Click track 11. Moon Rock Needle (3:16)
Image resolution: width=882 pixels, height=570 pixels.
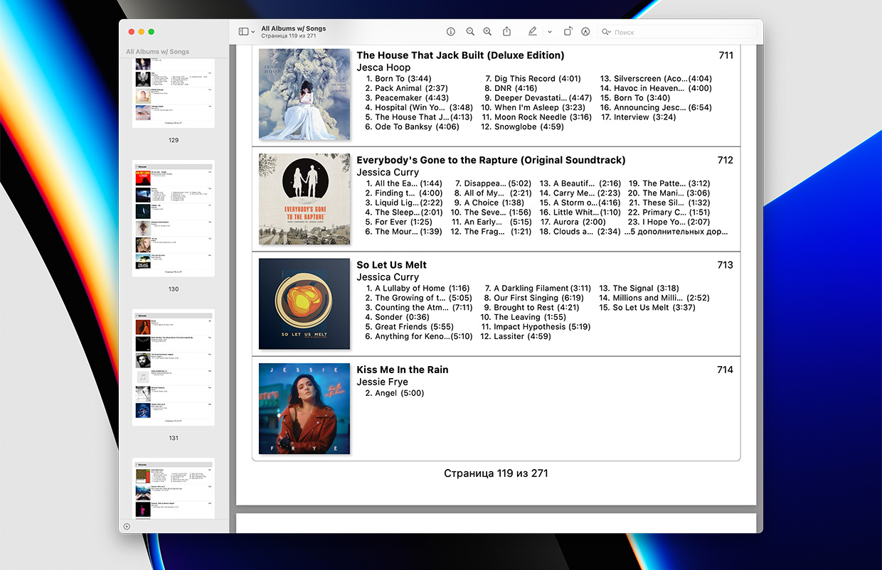(536, 117)
